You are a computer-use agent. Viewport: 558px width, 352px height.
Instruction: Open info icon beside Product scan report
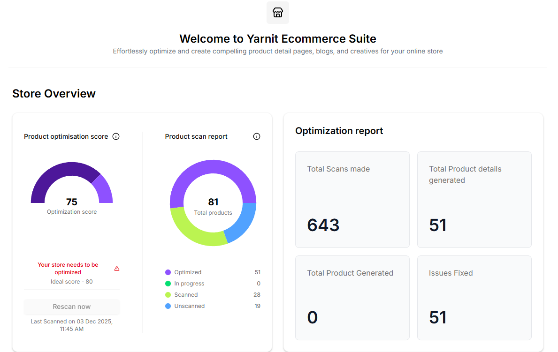pyautogui.click(x=257, y=136)
